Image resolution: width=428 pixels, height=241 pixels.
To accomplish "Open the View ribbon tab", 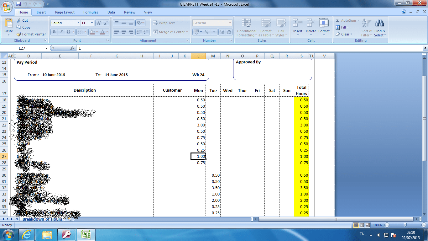I will click(148, 12).
